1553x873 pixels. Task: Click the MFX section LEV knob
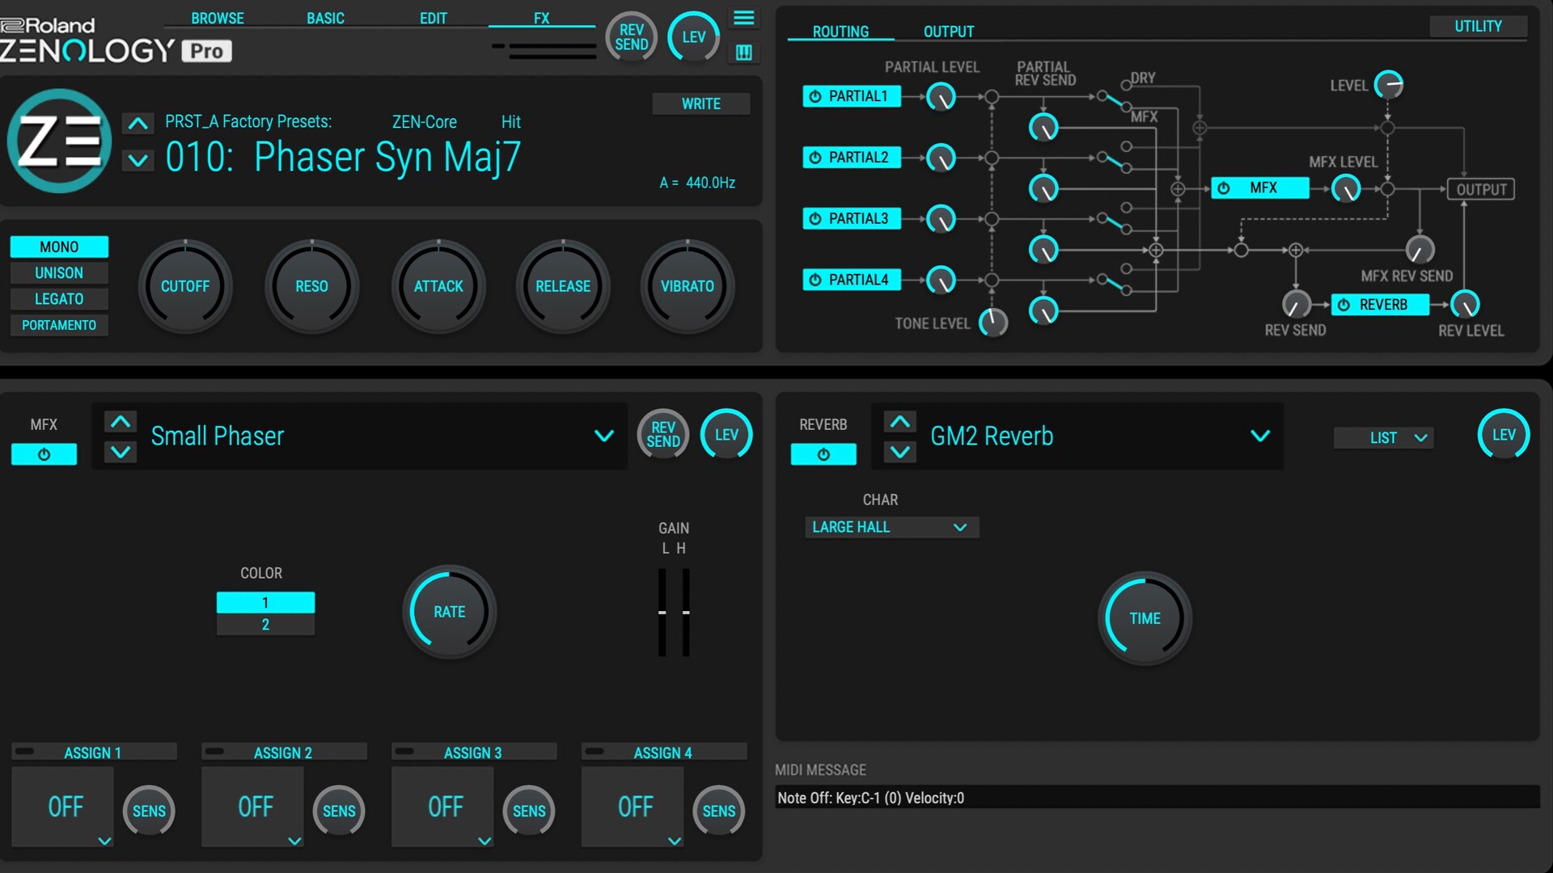[726, 435]
